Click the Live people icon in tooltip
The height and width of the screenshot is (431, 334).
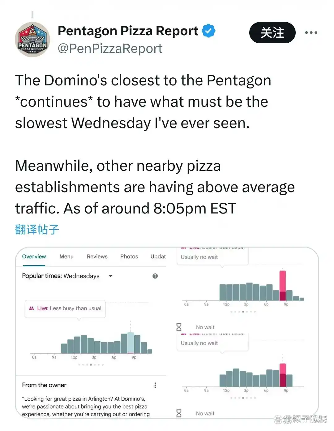pyautogui.click(x=31, y=308)
